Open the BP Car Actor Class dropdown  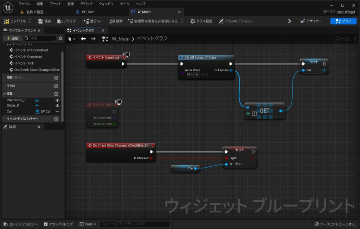pyautogui.click(x=192, y=75)
